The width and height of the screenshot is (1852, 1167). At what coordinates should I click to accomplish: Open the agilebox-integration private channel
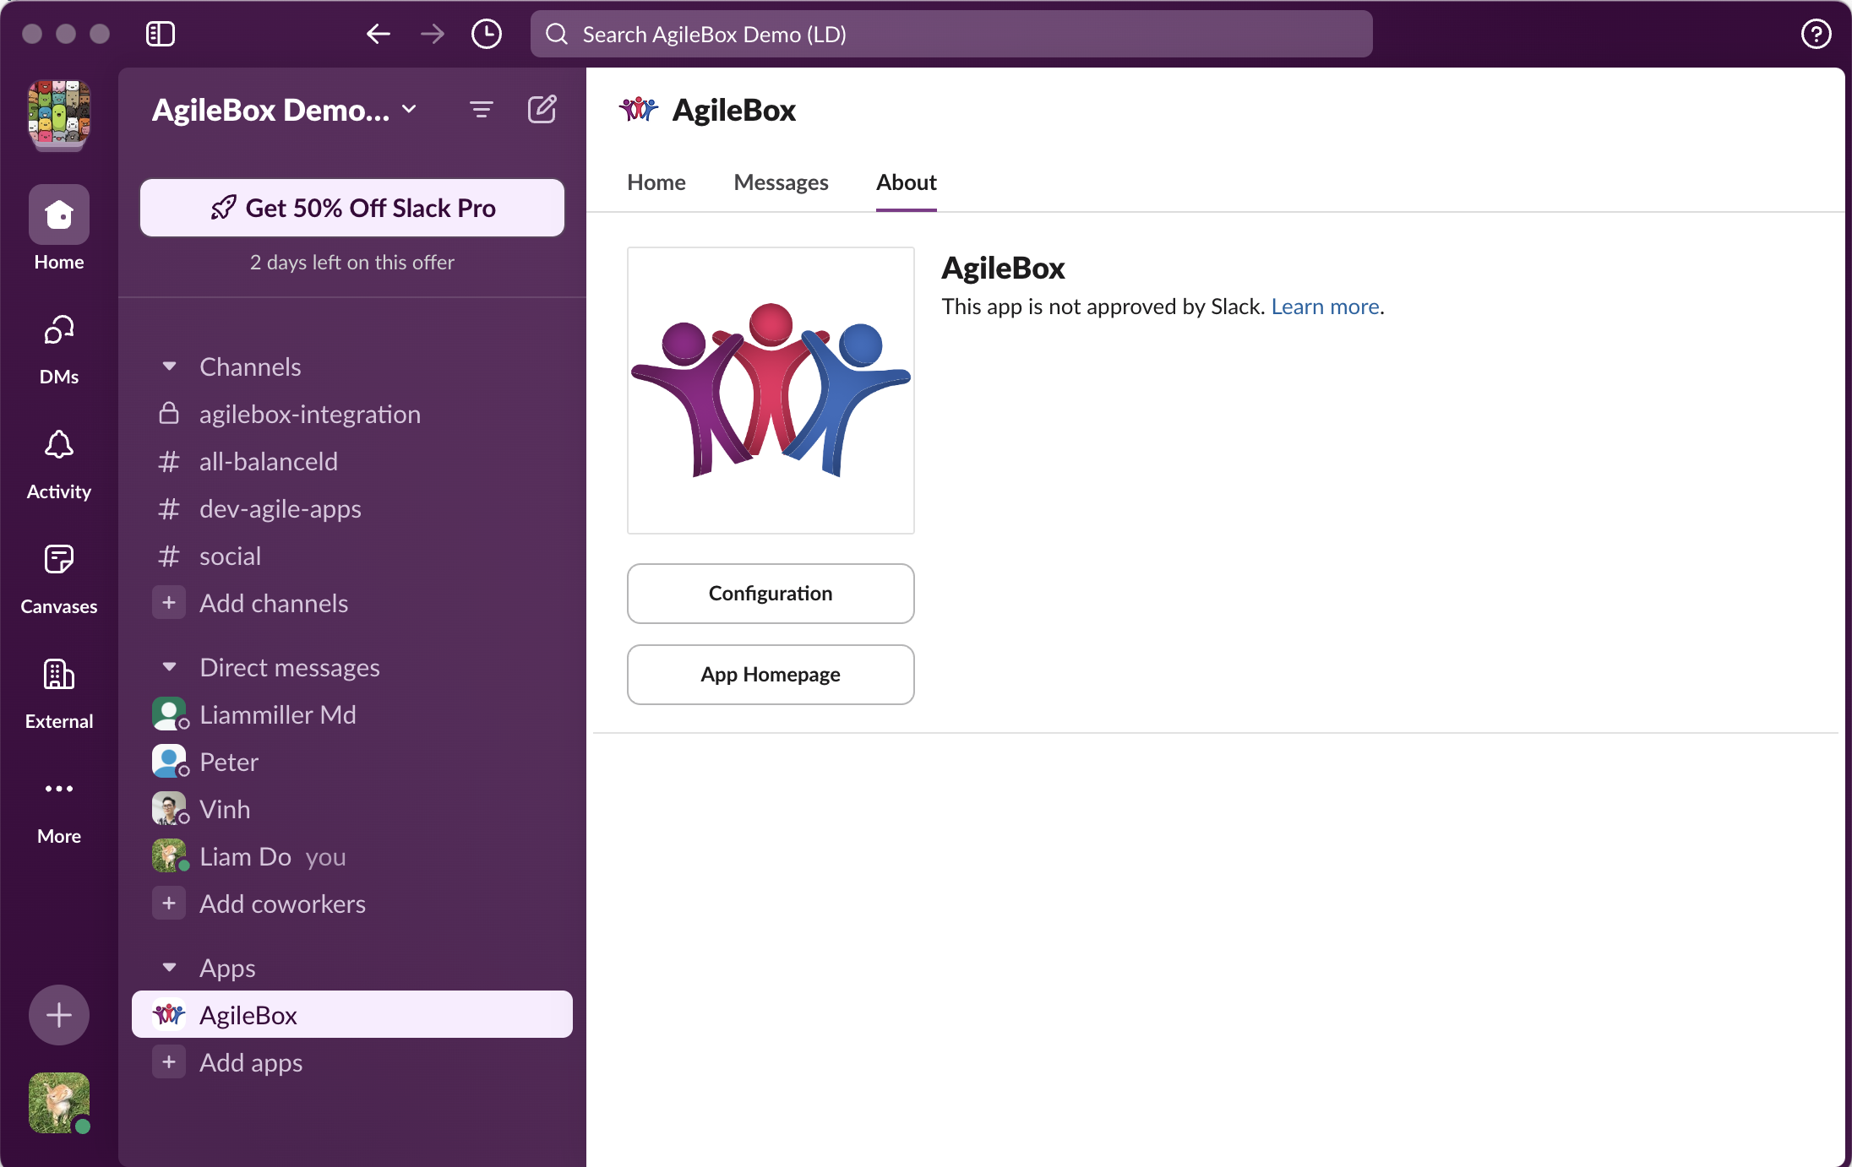(309, 414)
